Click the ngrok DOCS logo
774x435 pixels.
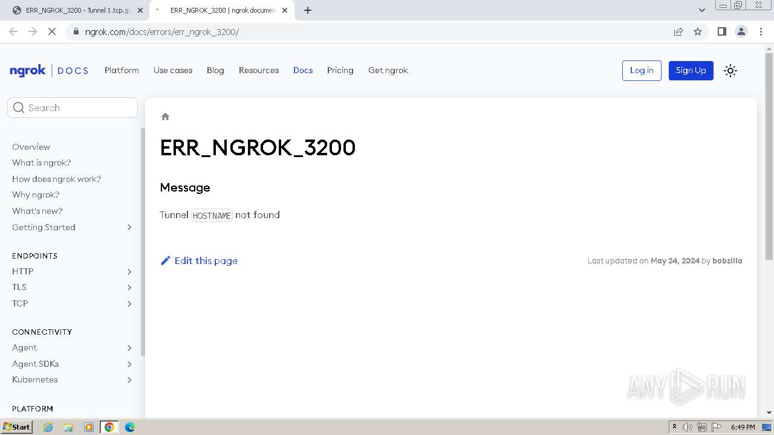point(49,71)
